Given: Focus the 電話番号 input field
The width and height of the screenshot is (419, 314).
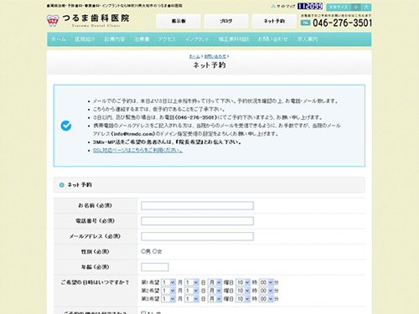Looking at the screenshot, I should click(197, 221).
